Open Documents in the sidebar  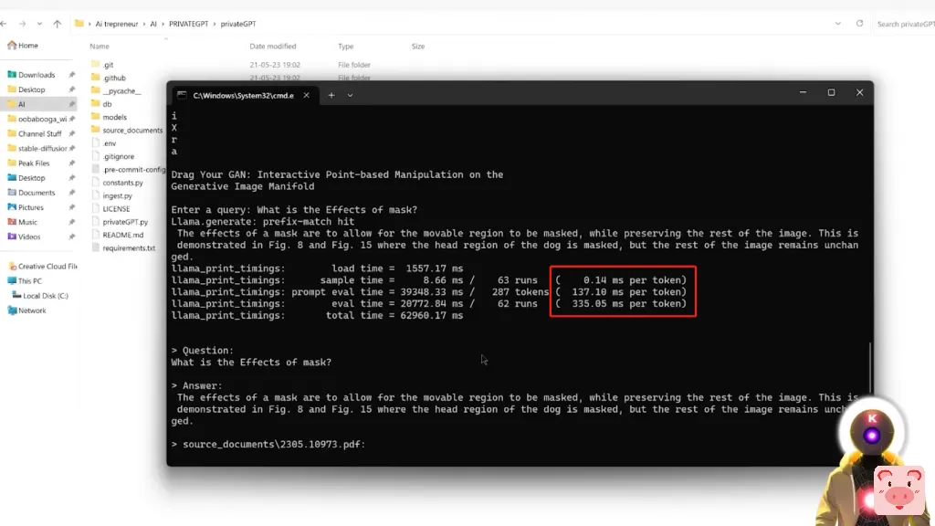click(x=37, y=193)
